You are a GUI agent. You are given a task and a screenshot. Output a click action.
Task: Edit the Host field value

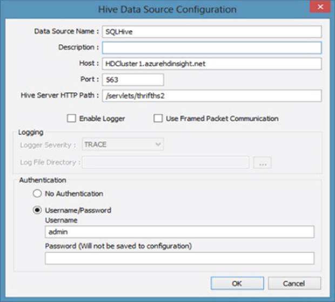[212, 64]
